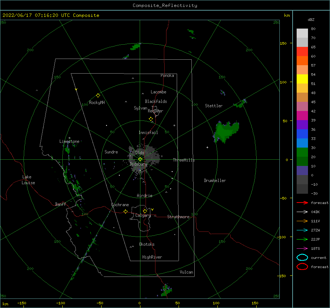Screen dimensions: 330x308
Task: Click the yellow diamond marker beside RockyMH
Action: (98, 96)
